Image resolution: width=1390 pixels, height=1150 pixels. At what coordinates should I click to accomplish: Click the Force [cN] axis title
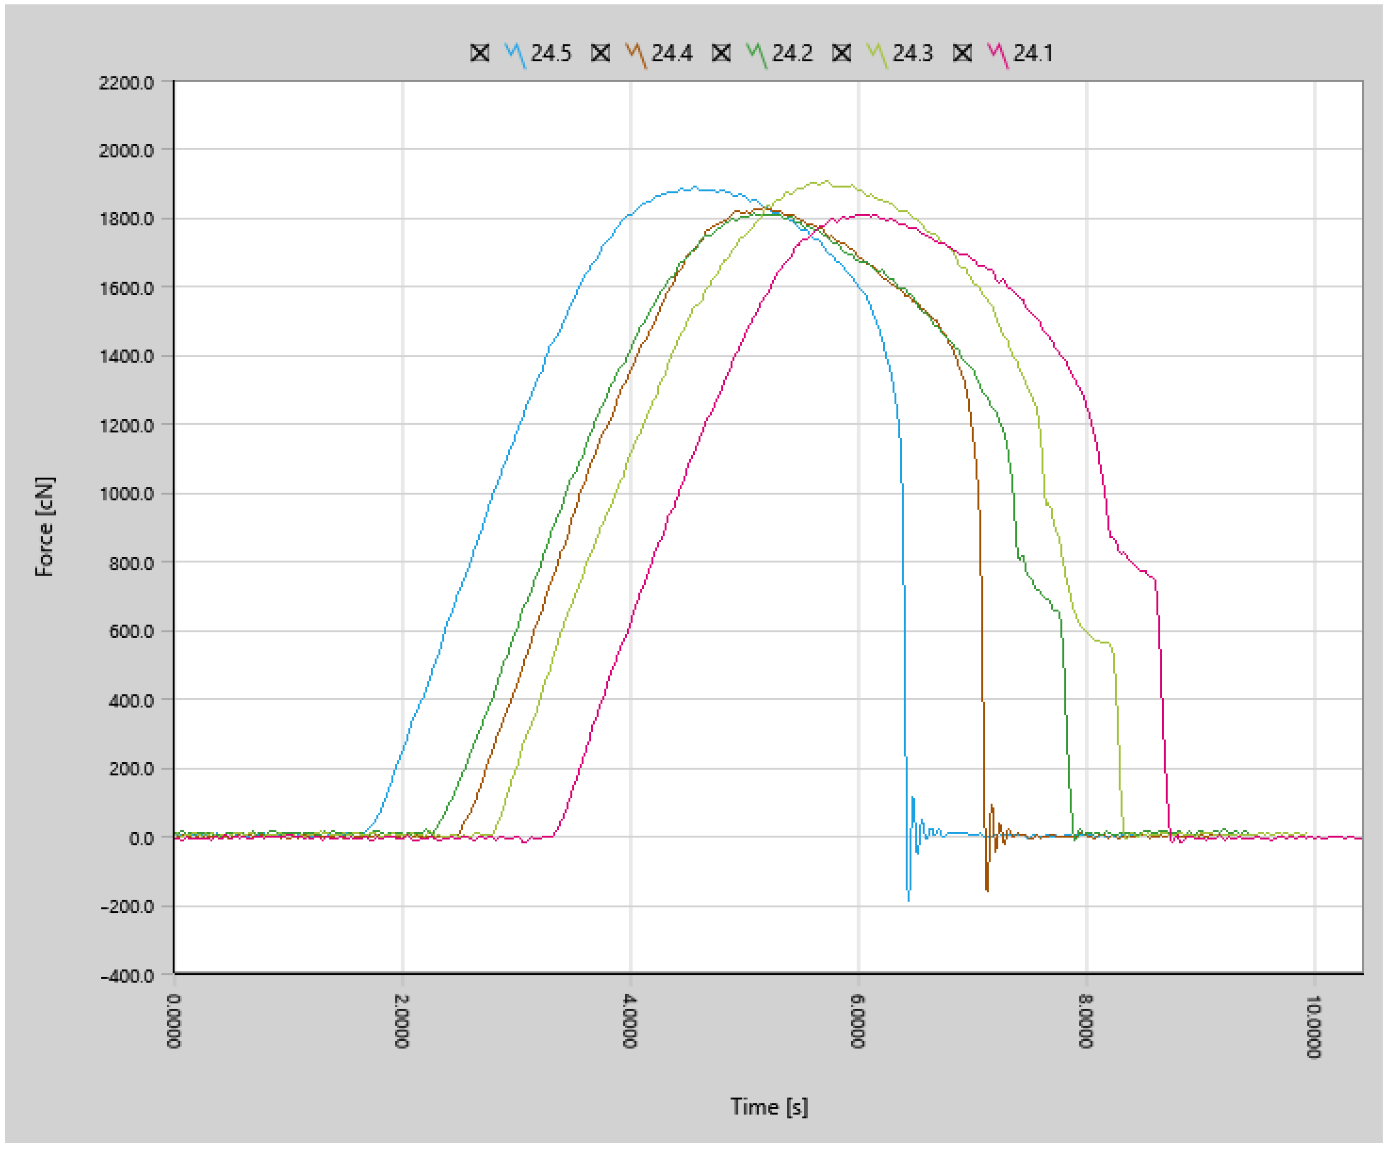[x=45, y=527]
